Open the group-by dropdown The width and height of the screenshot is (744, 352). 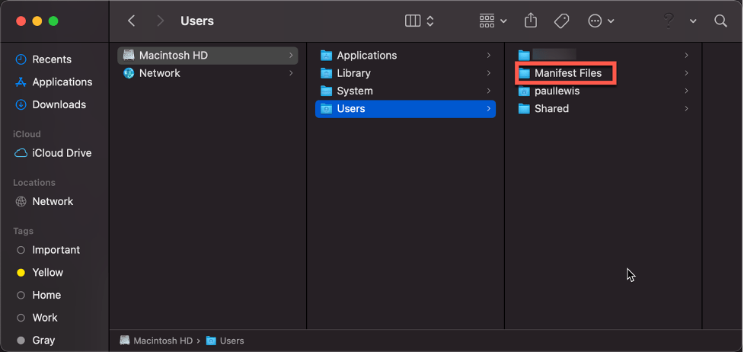493,21
